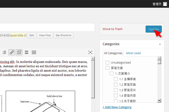Click in the post title field
This screenshot has width=169, height=112.
[47, 27]
